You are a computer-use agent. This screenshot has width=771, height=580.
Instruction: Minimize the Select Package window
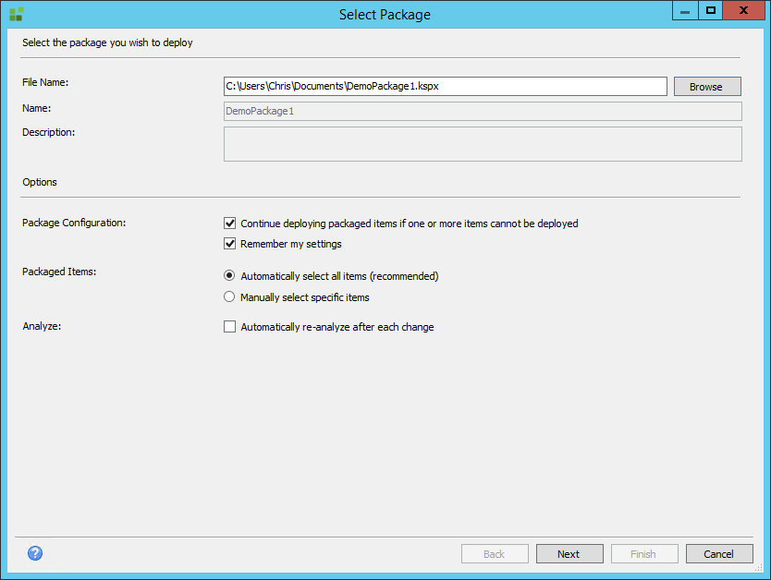point(685,11)
